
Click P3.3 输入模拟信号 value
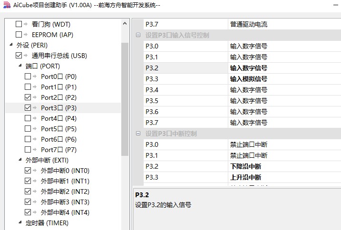click(284, 79)
